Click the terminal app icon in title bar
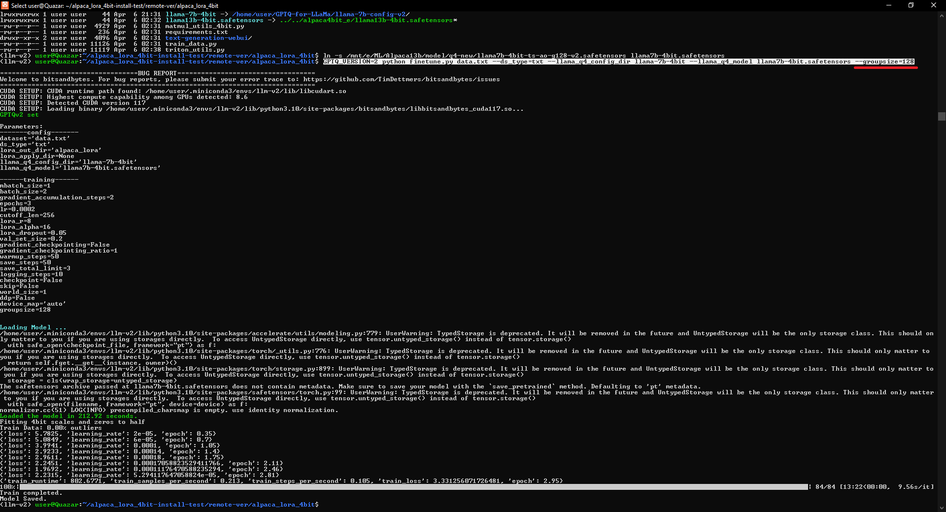This screenshot has width=946, height=512. (5, 5)
